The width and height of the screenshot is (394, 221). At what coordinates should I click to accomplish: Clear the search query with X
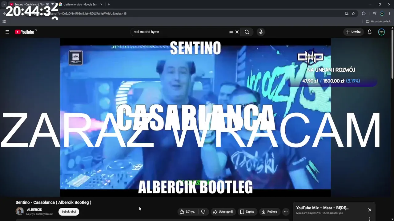click(237, 32)
